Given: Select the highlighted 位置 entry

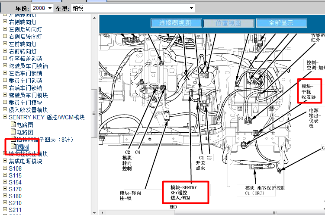Looking at the screenshot, I should [x=23, y=147].
